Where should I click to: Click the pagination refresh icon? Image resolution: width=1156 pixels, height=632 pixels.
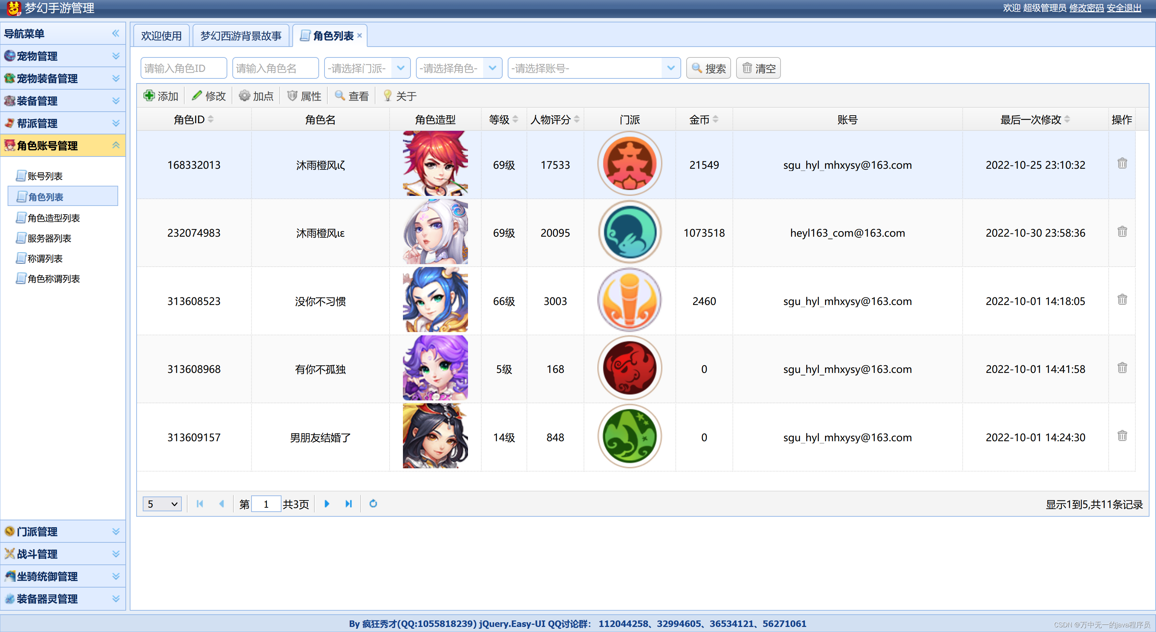coord(373,504)
